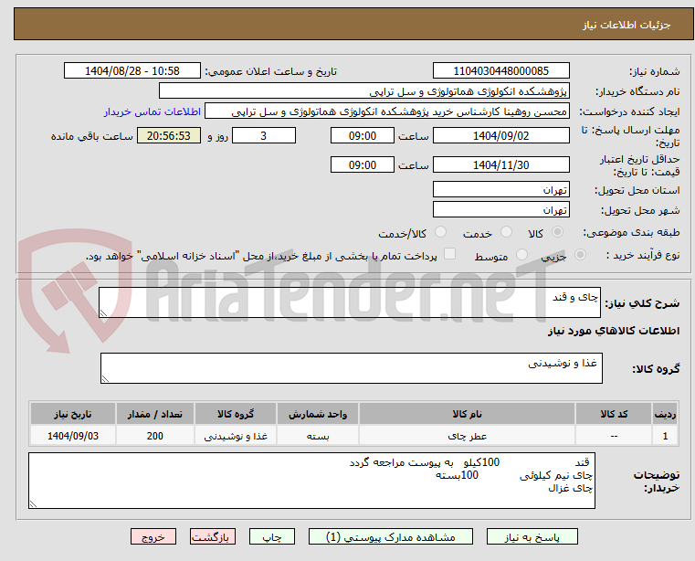The height and width of the screenshot is (561, 695).
Task: Click the ردیف column header
Action: pyautogui.click(x=665, y=414)
